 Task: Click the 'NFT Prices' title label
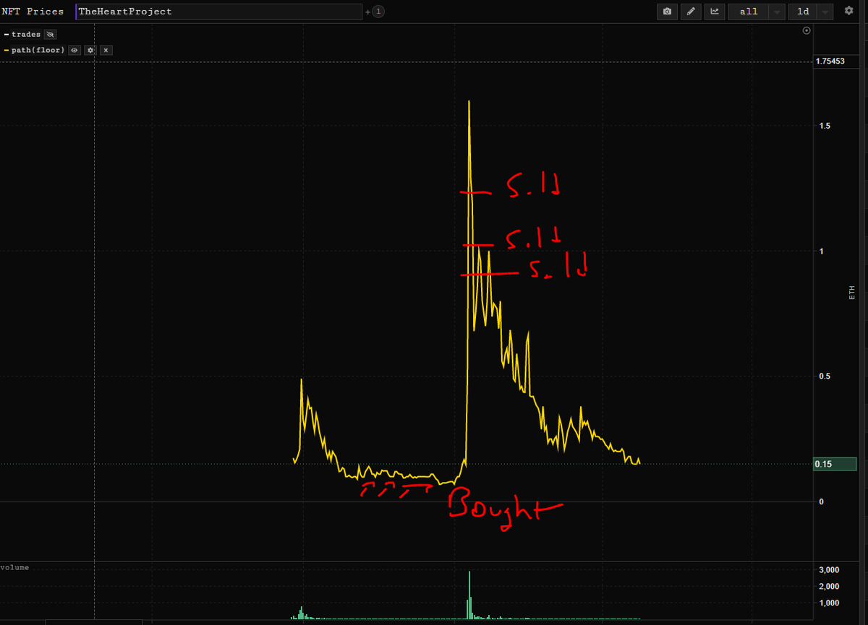click(32, 12)
